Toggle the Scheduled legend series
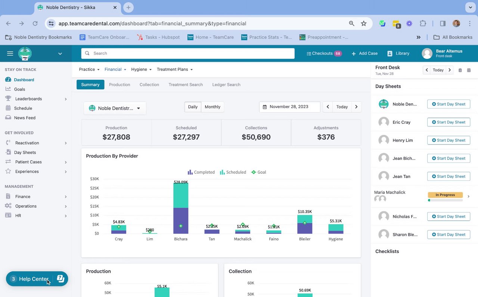Screen dimensions: 478x297 tap(233, 172)
